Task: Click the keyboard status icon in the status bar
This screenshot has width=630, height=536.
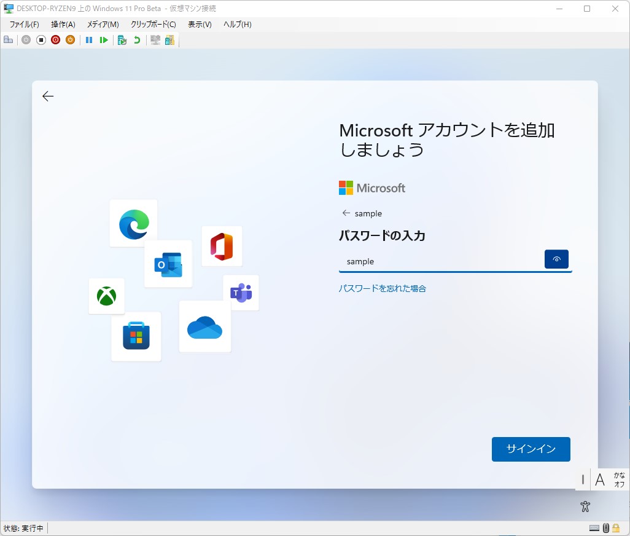Action: tap(594, 527)
